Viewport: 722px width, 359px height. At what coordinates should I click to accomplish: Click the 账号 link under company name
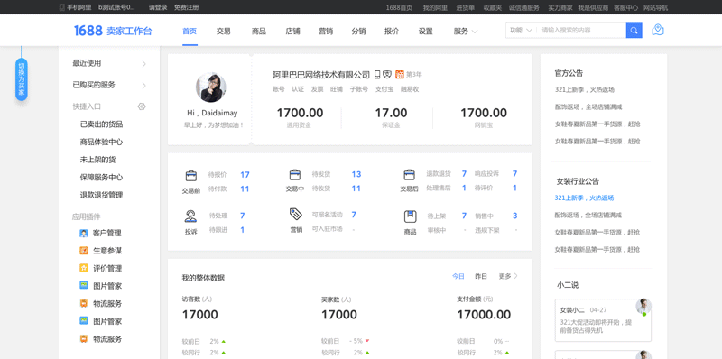(279, 89)
